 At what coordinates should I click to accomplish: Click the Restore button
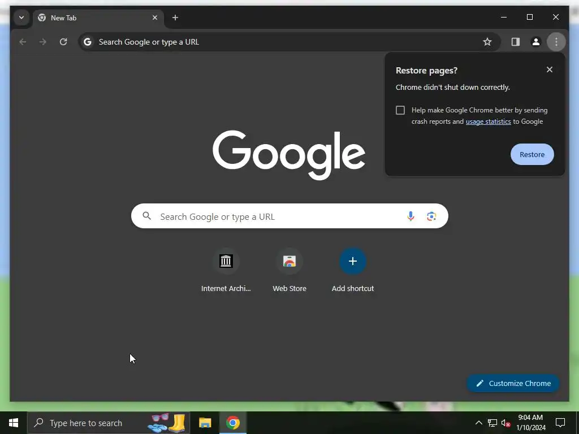coord(532,155)
